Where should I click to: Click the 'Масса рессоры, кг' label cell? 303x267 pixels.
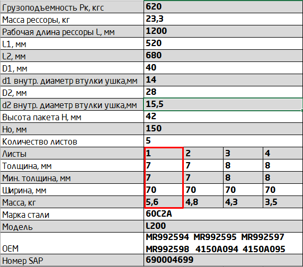pyautogui.click(x=72, y=19)
